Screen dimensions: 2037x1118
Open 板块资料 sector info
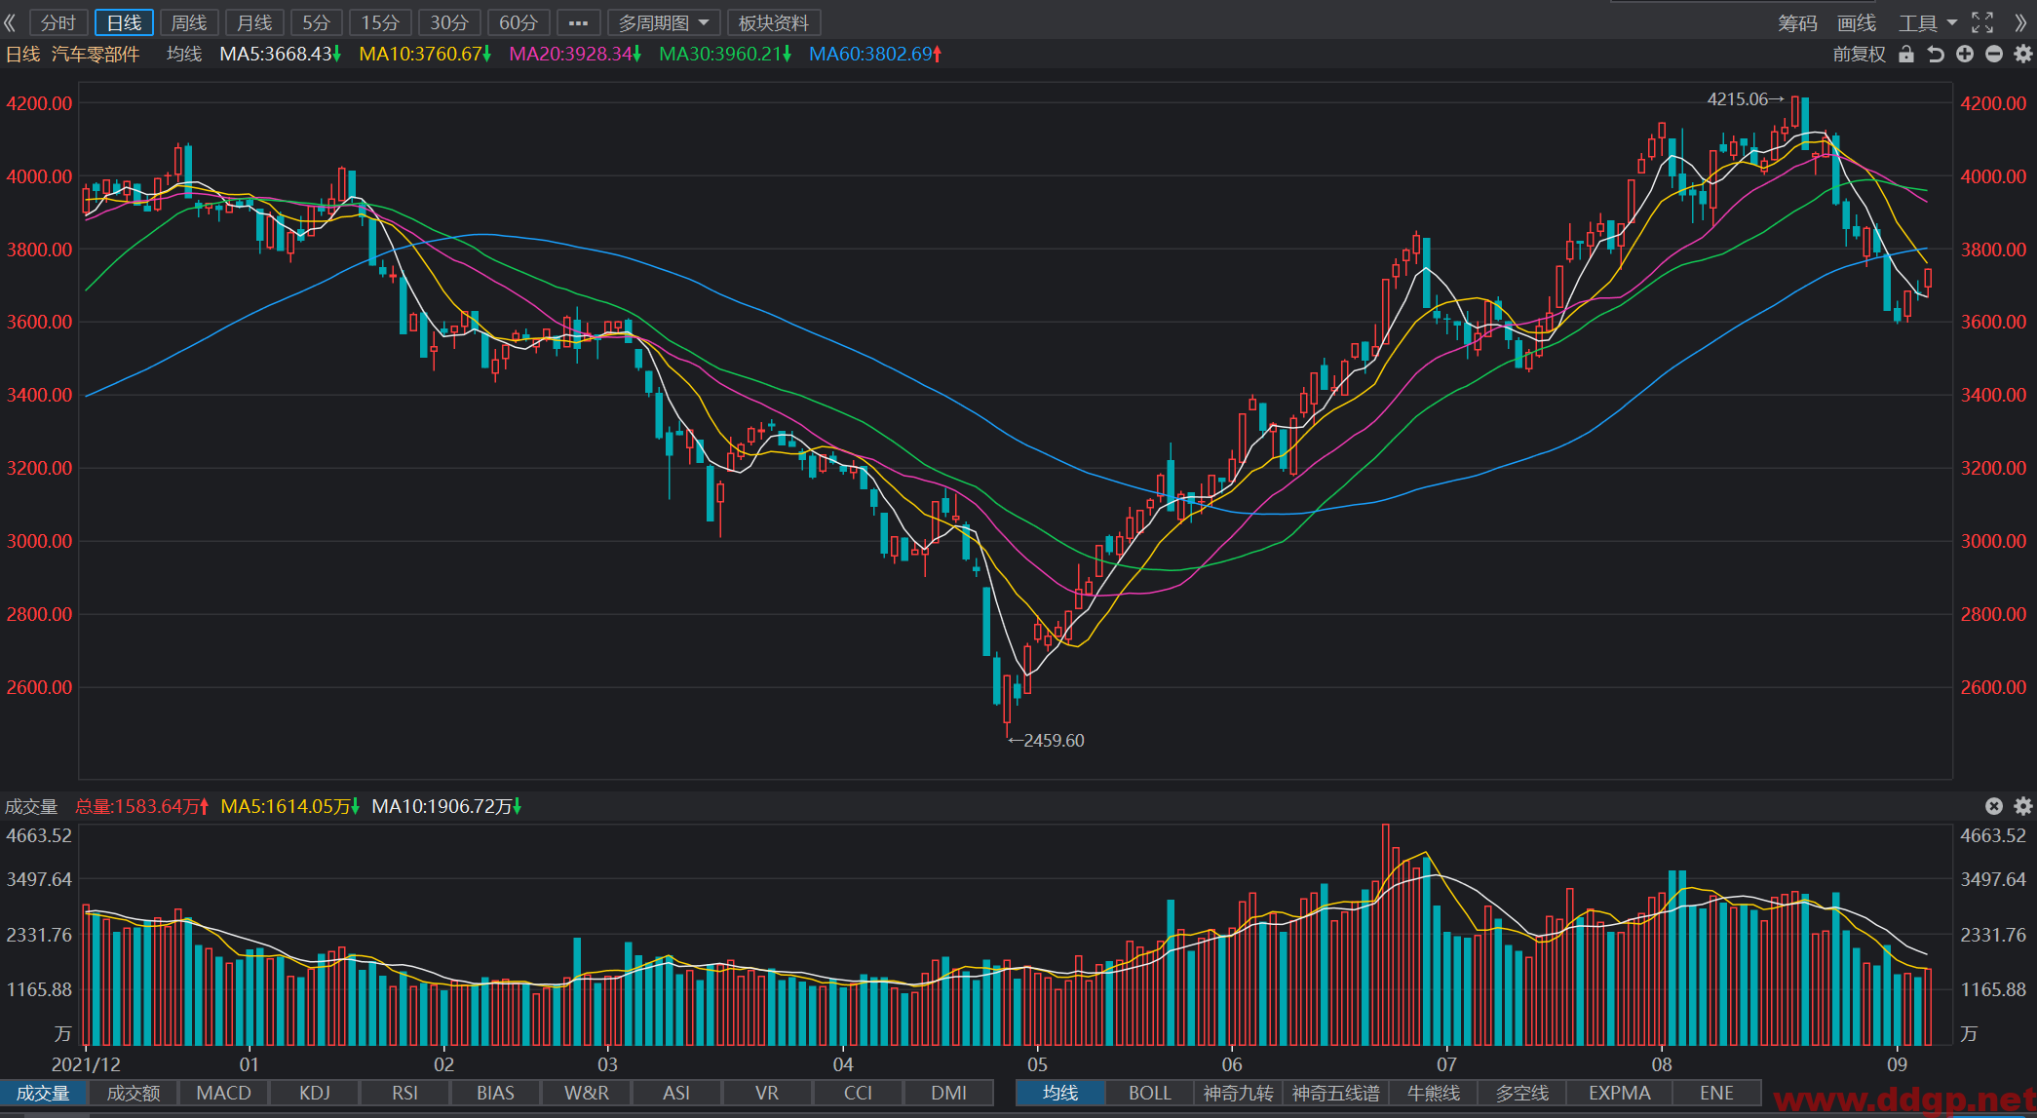coord(774,22)
